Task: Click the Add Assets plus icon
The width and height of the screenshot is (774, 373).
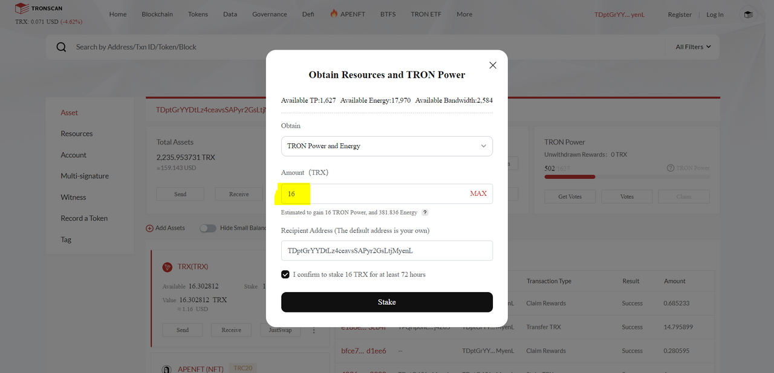Action: click(x=149, y=229)
